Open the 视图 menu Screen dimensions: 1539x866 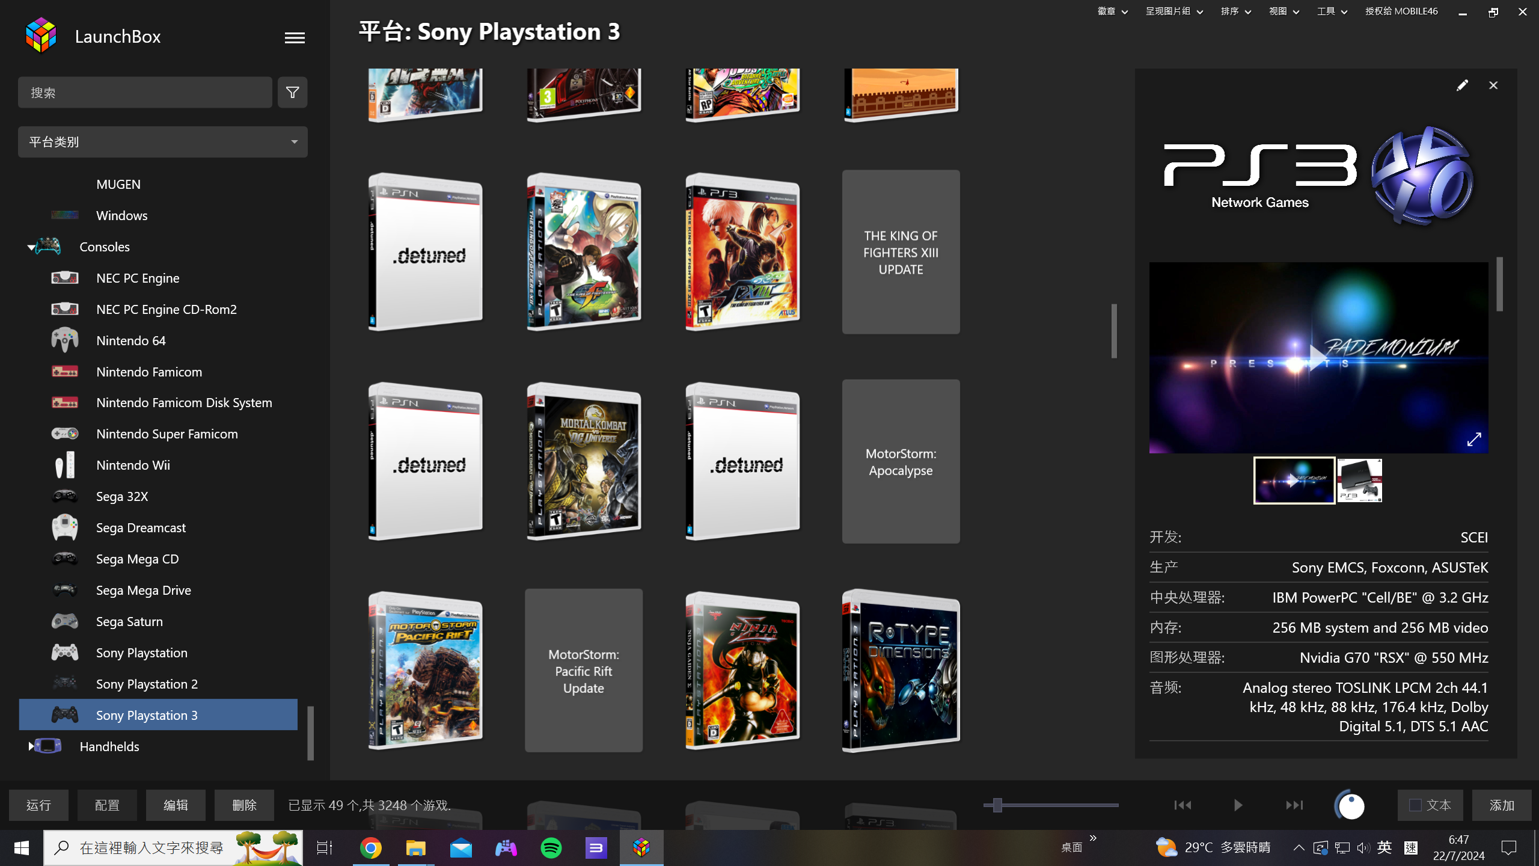pos(1284,11)
